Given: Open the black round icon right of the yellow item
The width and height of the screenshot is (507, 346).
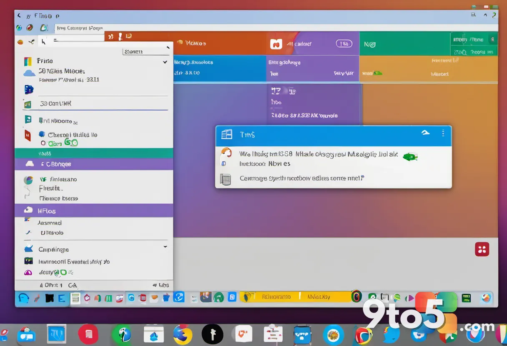Looking at the screenshot, I should (356, 297).
